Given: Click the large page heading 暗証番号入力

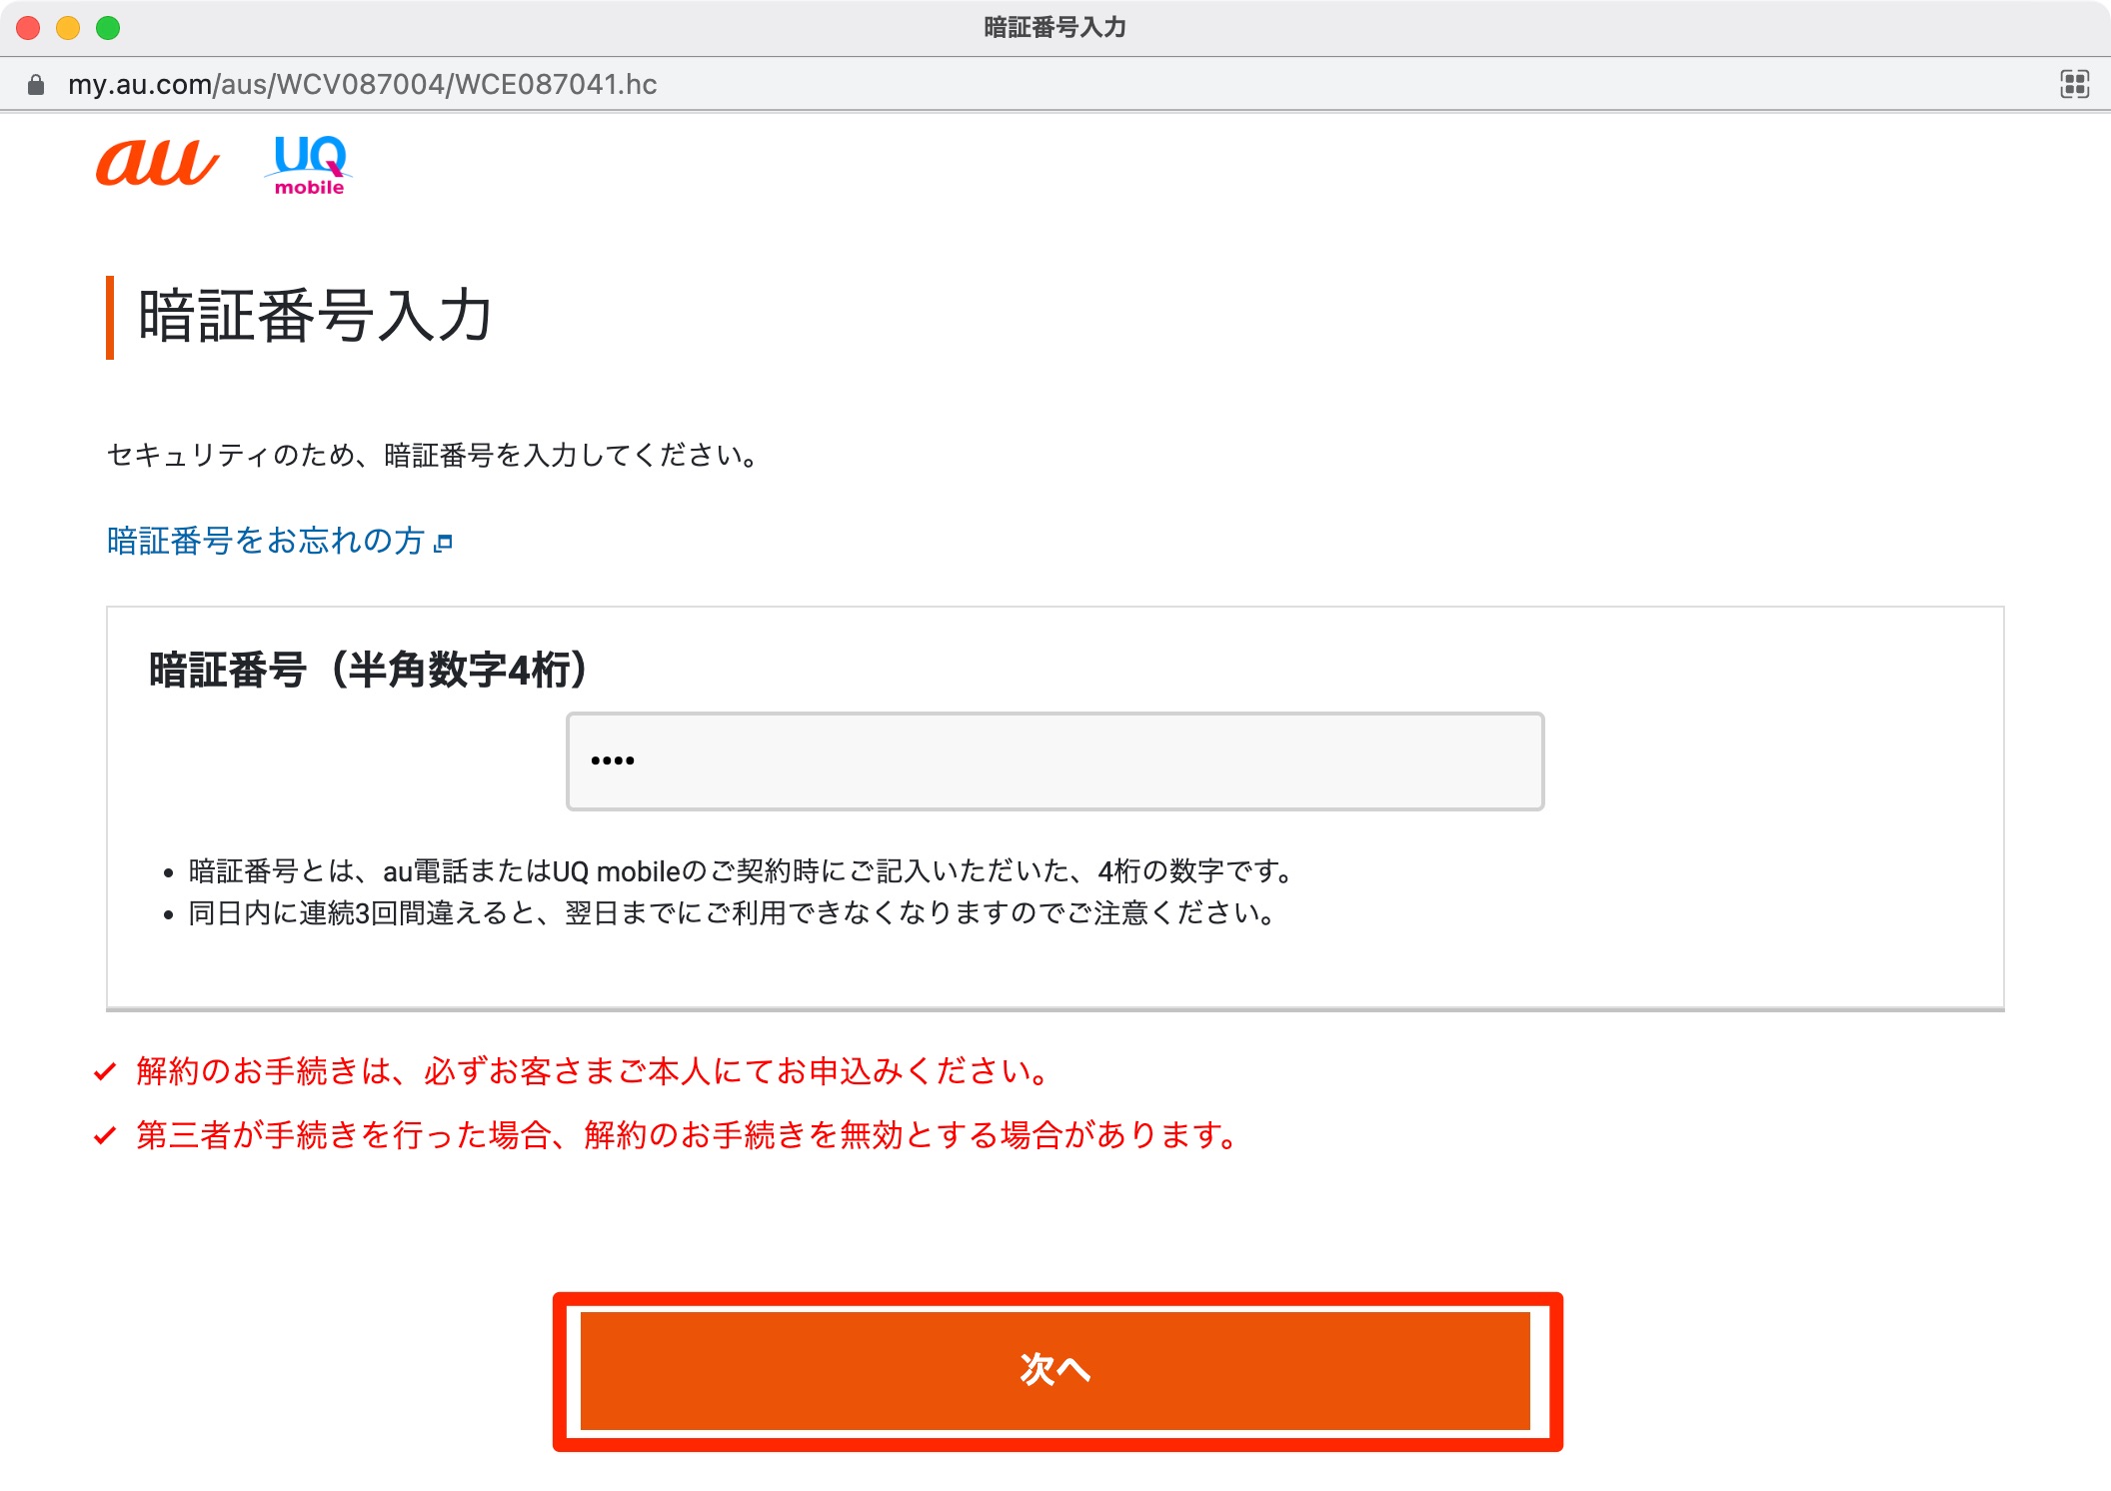Looking at the screenshot, I should coord(315,317).
